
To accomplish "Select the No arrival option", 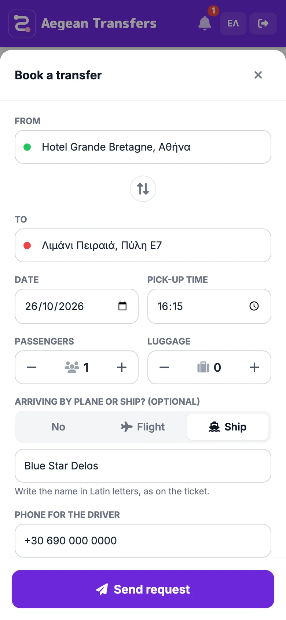I will click(58, 427).
